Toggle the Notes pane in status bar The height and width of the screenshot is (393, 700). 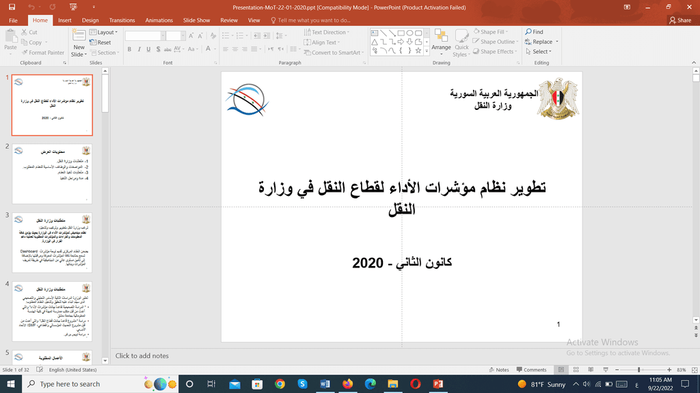pos(499,370)
